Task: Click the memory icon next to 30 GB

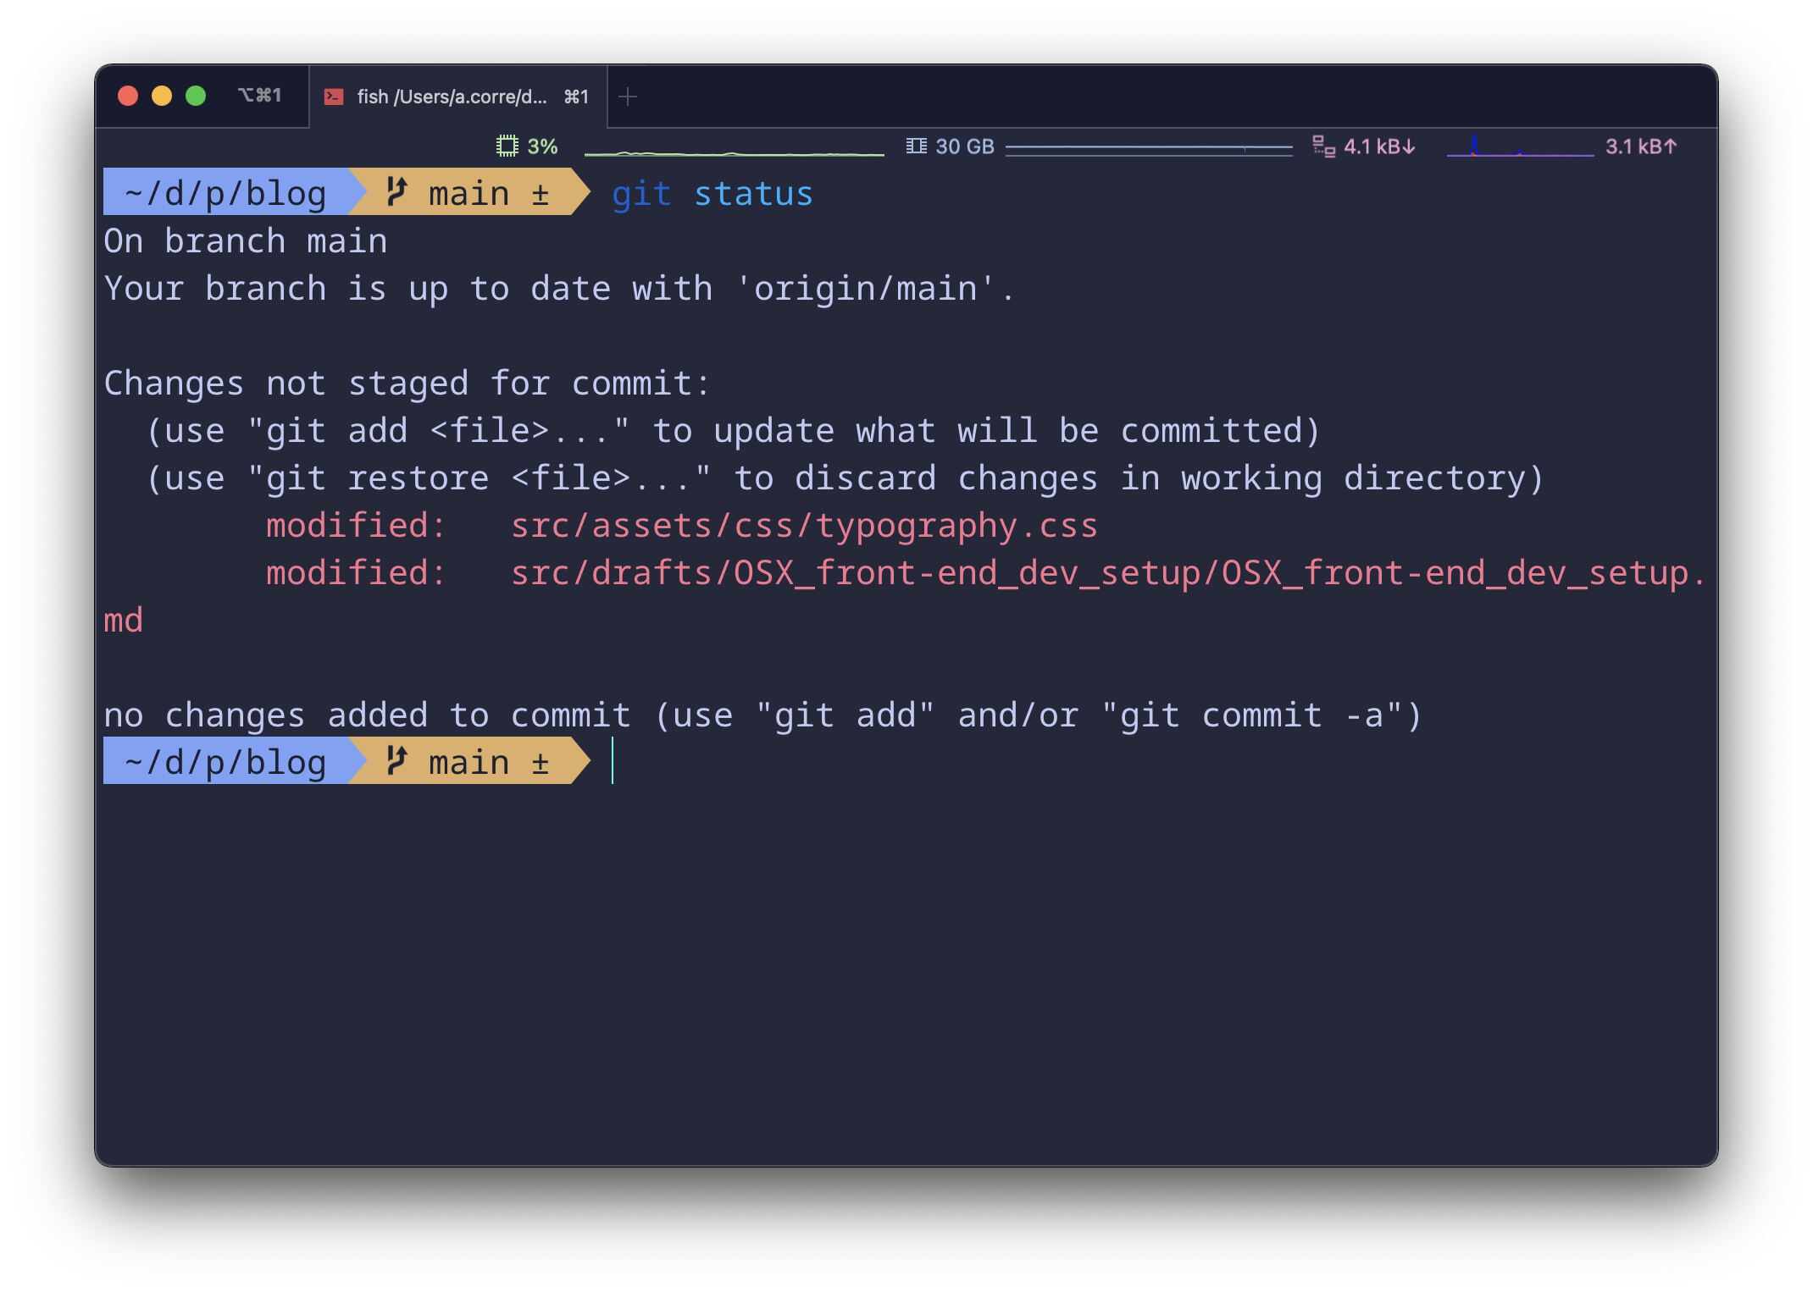Action: click(916, 146)
